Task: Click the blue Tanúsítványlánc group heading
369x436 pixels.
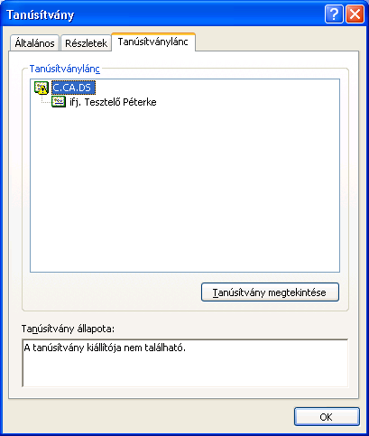Action: click(64, 69)
